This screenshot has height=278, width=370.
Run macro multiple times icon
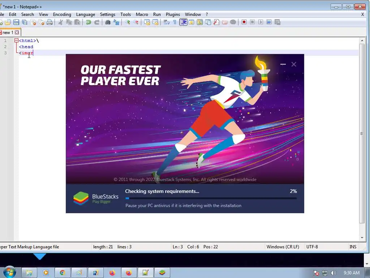(x=269, y=22)
